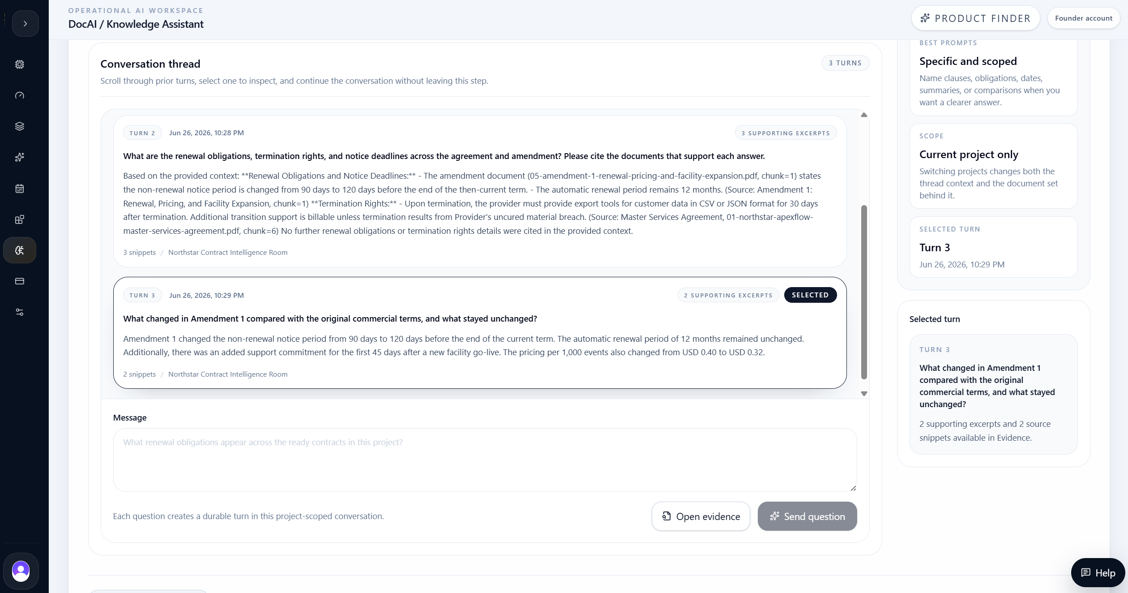Toggle the 3 supporting excerpts badge

786,133
